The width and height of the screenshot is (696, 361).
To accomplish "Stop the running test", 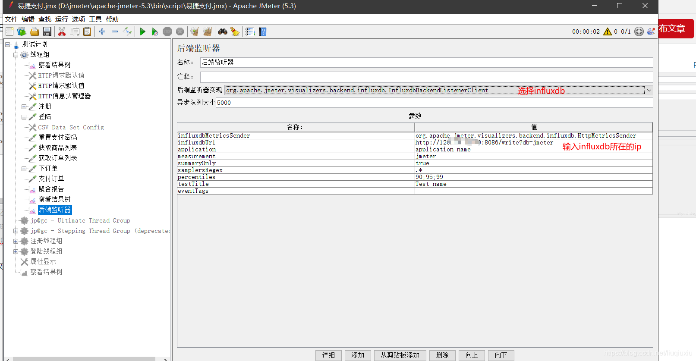I will [167, 31].
